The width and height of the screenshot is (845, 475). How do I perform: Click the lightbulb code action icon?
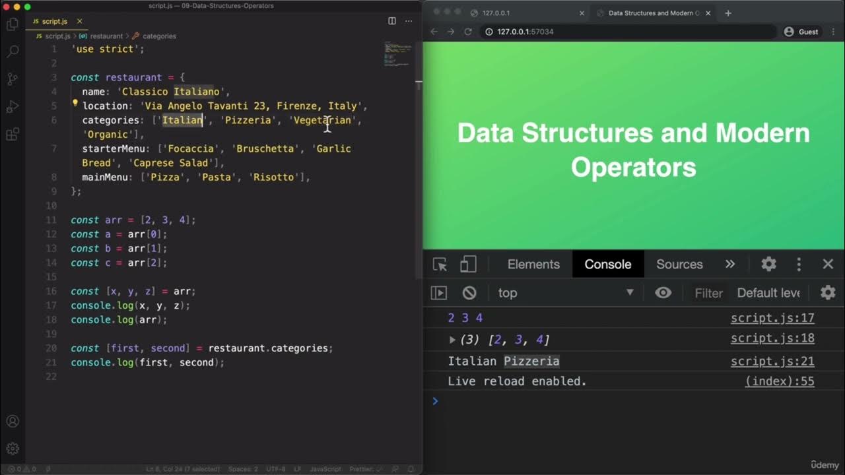(x=75, y=103)
